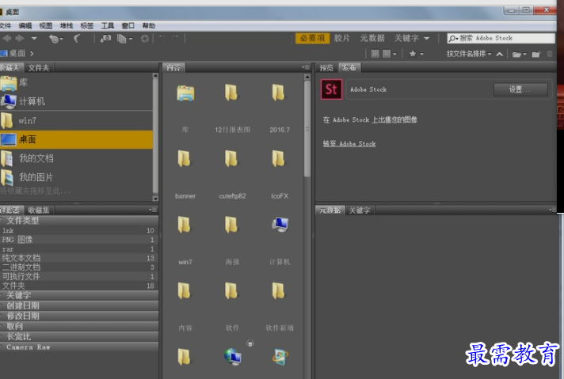The image size is (564, 379).
Task: Toggle the 文件夹 filter row
Action: [79, 286]
